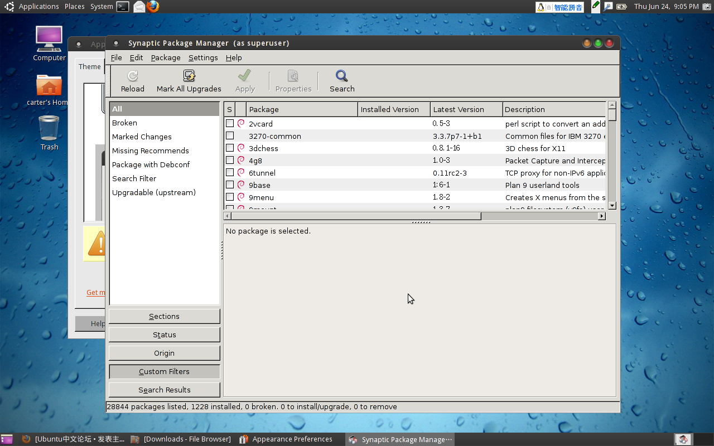Click the search tray icon in panel
This screenshot has width=714, height=446.
tap(608, 7)
